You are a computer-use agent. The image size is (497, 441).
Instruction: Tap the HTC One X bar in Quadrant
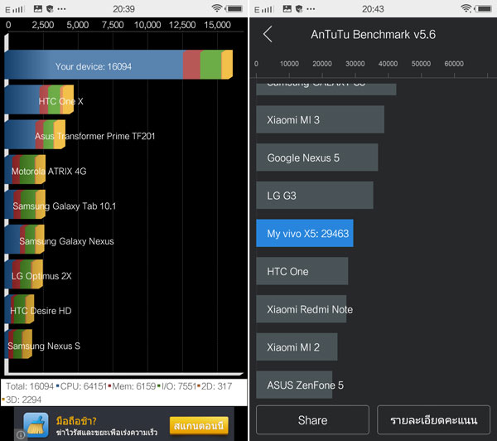pyautogui.click(x=39, y=99)
